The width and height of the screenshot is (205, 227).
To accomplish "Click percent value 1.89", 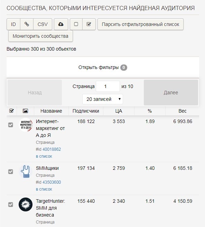I will [x=150, y=121].
